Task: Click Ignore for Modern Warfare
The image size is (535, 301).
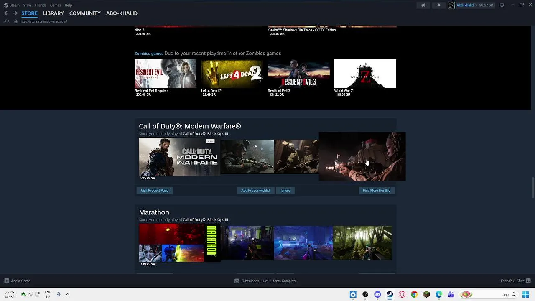Action: click(x=285, y=191)
